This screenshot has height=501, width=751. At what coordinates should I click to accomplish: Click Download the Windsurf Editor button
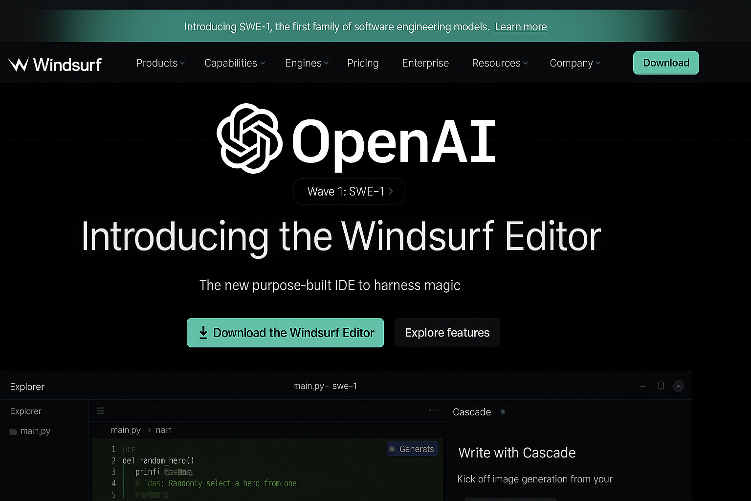pyautogui.click(x=285, y=333)
